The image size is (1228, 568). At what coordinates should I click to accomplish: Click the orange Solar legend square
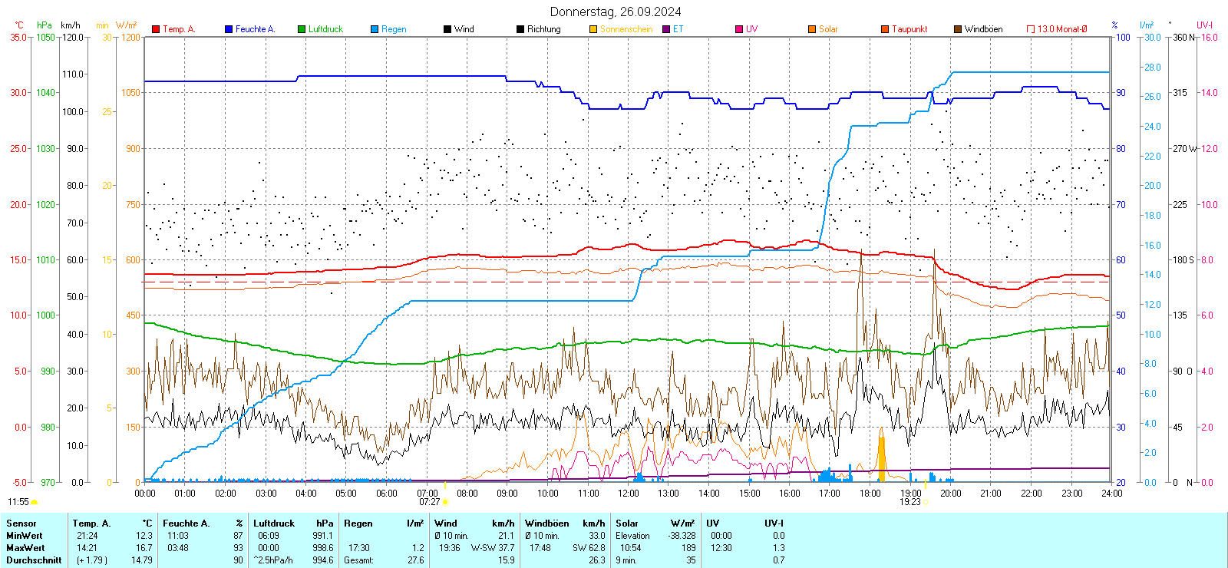click(812, 29)
